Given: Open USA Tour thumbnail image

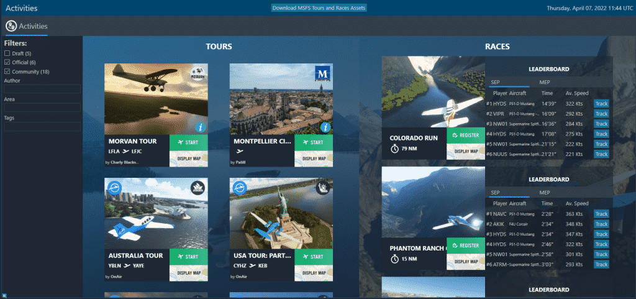Looking at the screenshot, I should (x=281, y=213).
